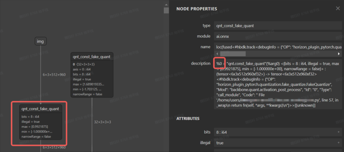Expand the illegal attribute plus icon

coord(338,143)
